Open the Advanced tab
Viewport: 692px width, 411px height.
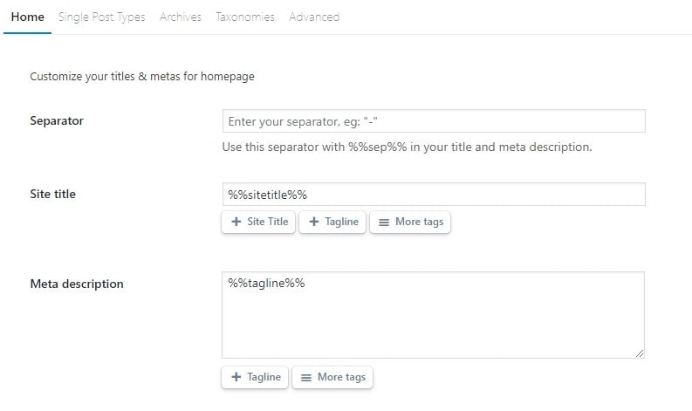tap(314, 17)
